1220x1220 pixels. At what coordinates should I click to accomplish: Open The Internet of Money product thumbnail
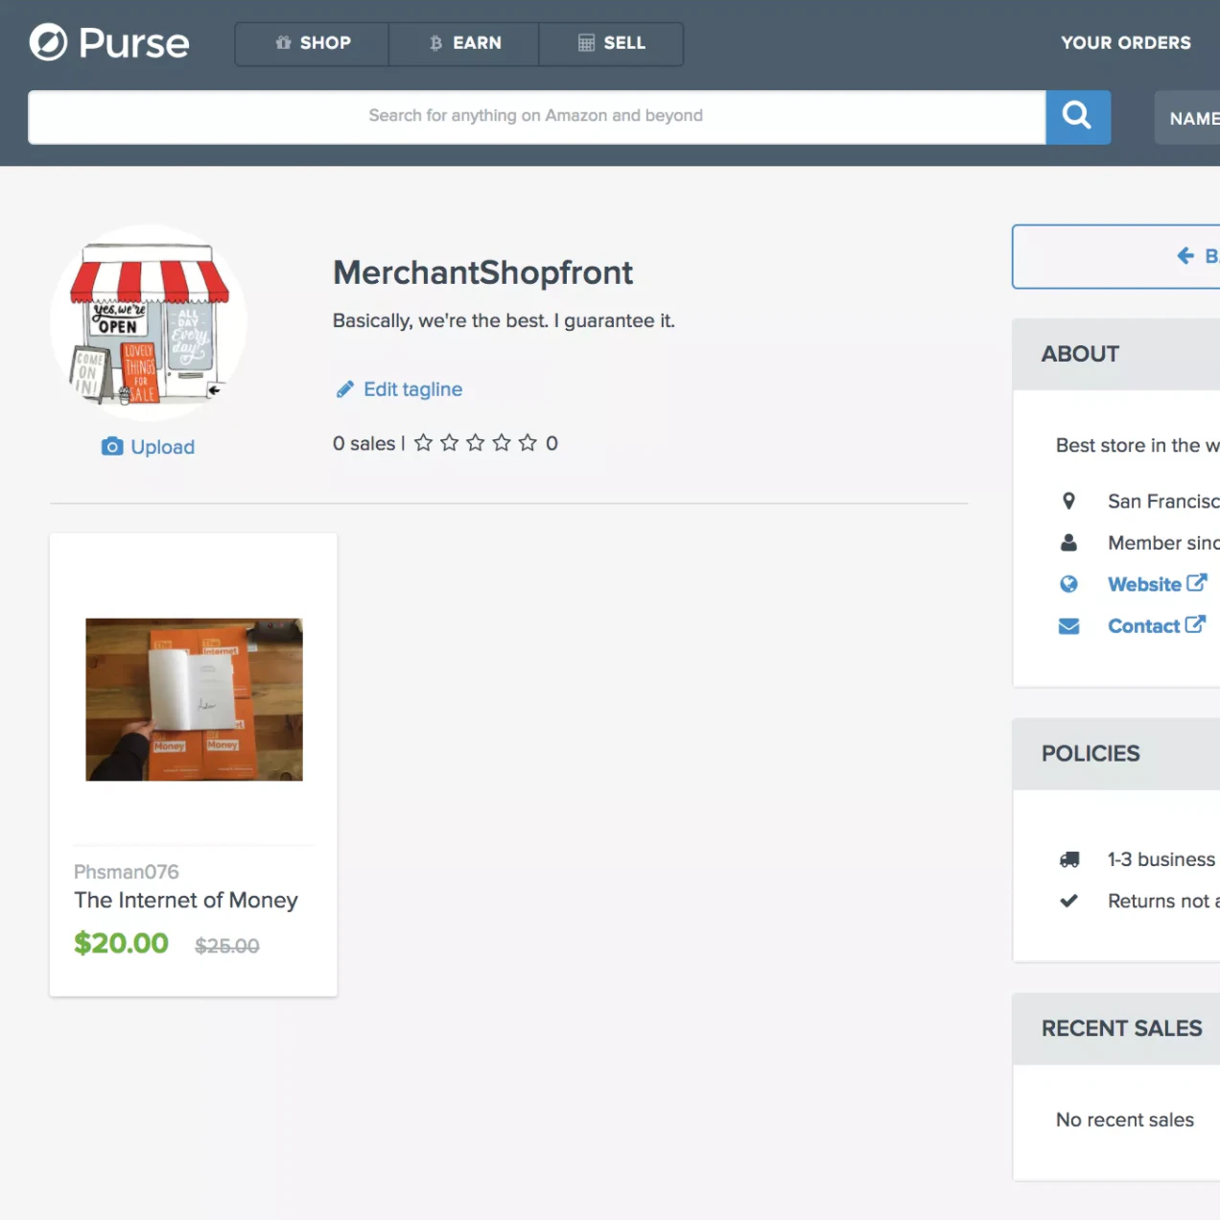point(193,699)
